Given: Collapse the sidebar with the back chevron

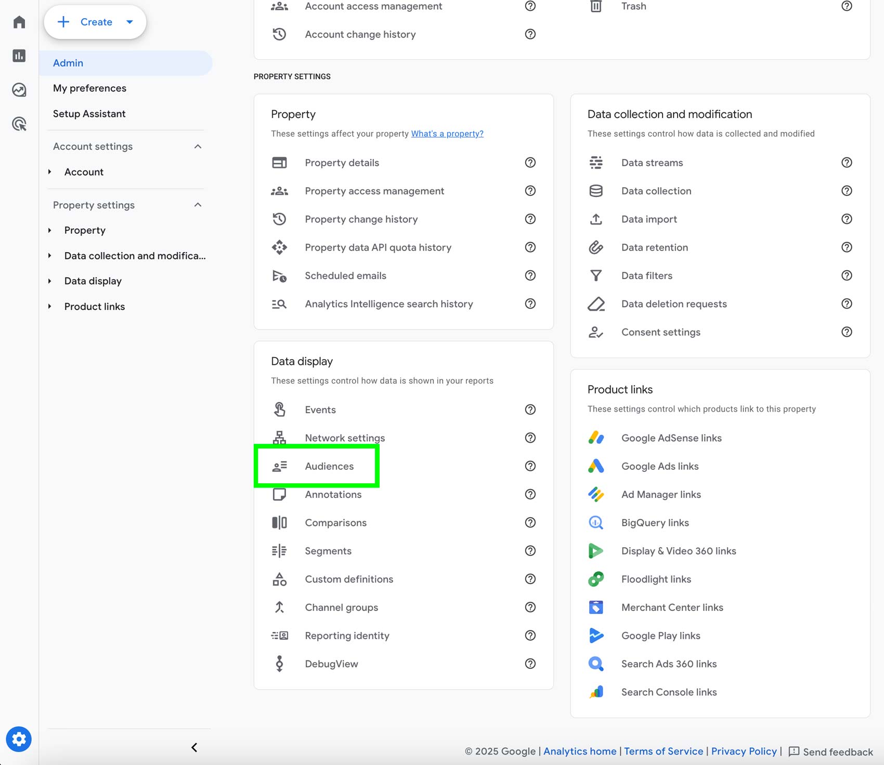Looking at the screenshot, I should coord(194,747).
